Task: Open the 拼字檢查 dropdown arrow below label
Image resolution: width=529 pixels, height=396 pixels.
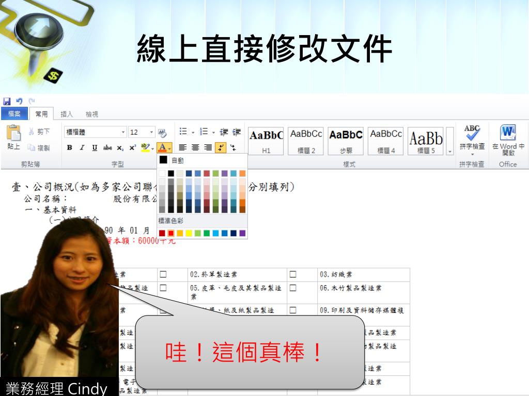Action: tap(472, 154)
